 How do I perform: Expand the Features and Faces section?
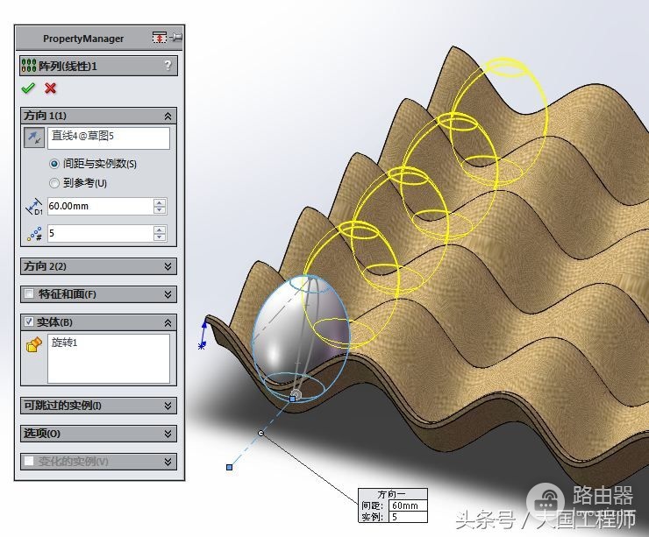[168, 294]
